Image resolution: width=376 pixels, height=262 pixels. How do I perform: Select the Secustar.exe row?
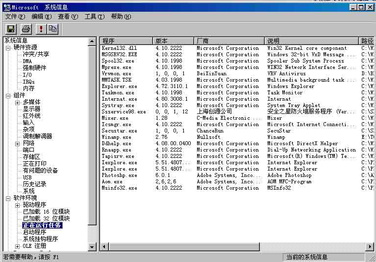pyautogui.click(x=237, y=131)
